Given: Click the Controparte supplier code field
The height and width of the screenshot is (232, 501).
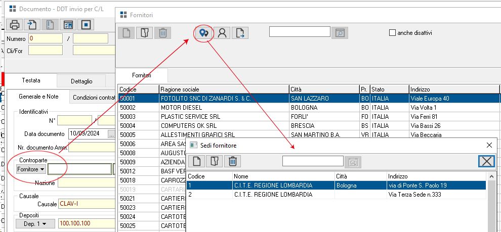Looking at the screenshot, I should [80, 169].
